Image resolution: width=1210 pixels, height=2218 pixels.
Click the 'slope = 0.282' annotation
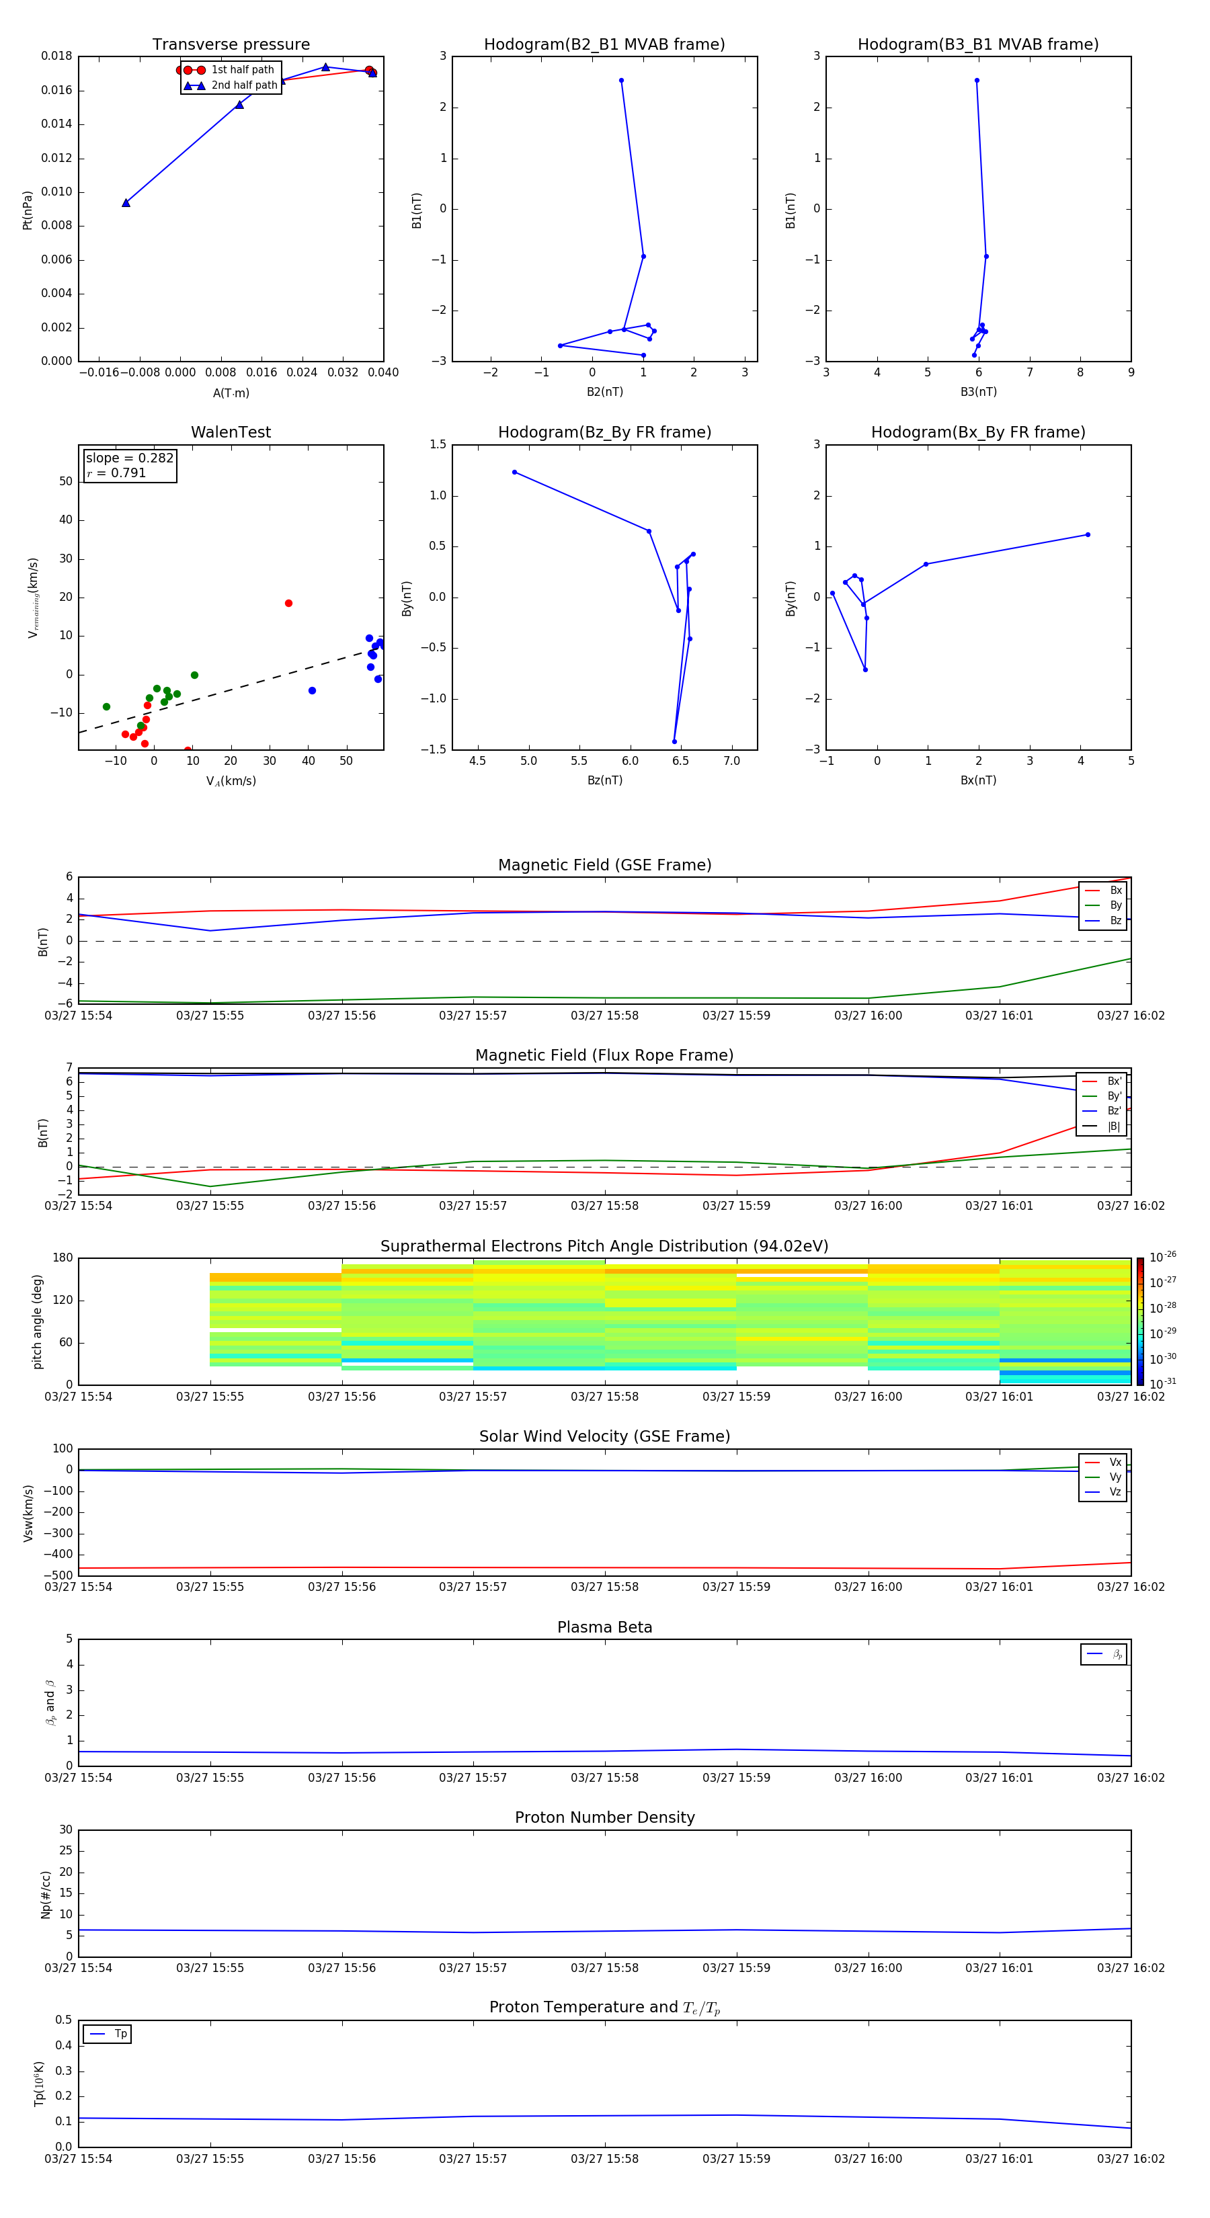129,458
